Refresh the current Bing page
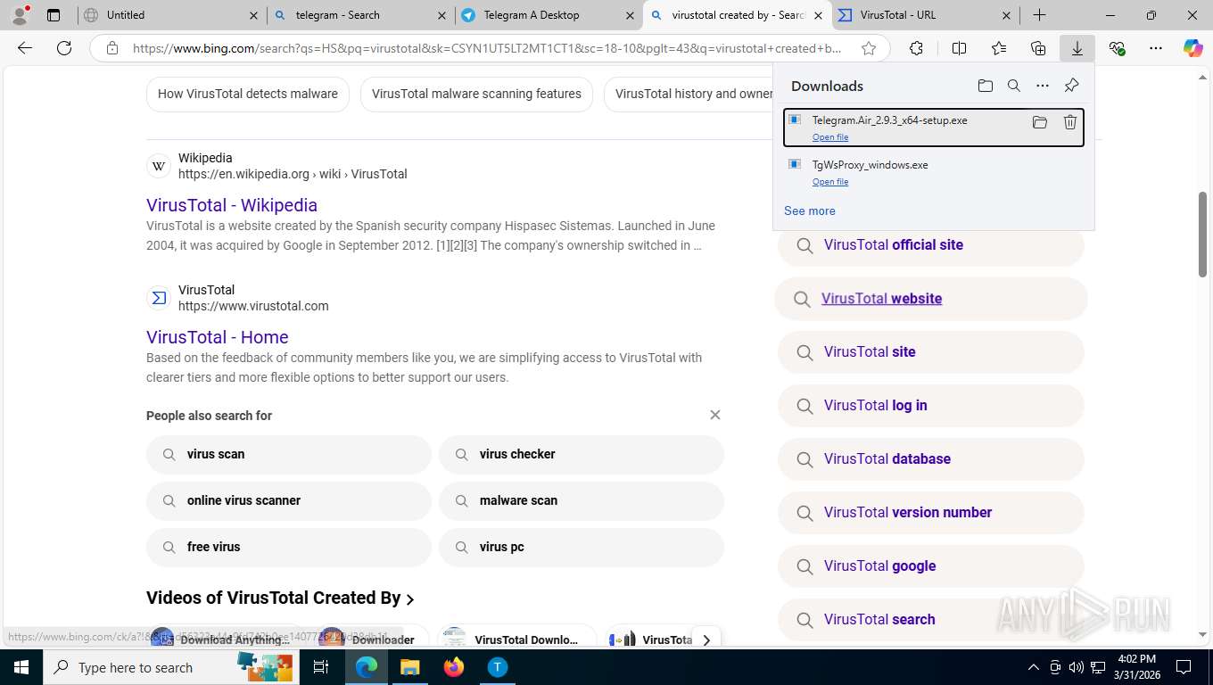1213x685 pixels. pos(64,48)
